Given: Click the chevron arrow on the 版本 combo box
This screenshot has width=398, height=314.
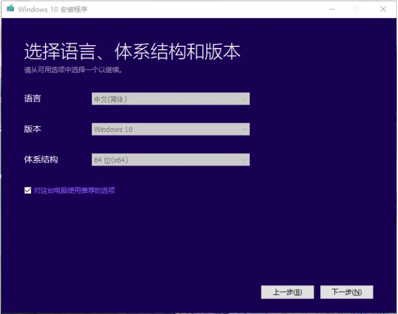Looking at the screenshot, I should tap(244, 129).
